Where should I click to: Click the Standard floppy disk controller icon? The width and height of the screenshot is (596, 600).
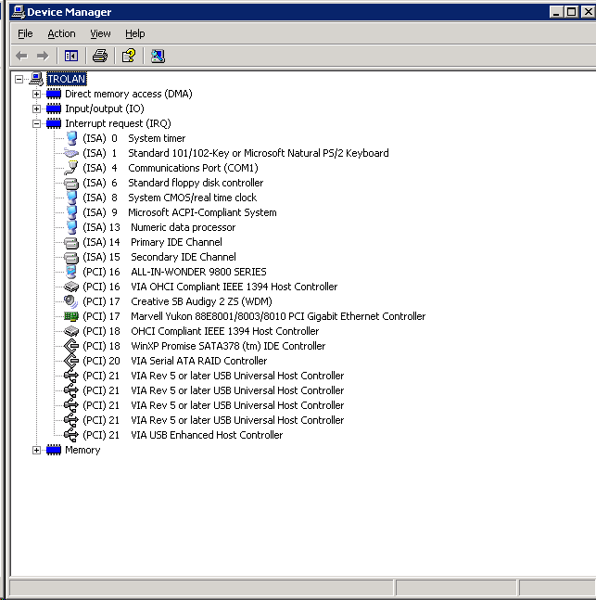point(71,183)
